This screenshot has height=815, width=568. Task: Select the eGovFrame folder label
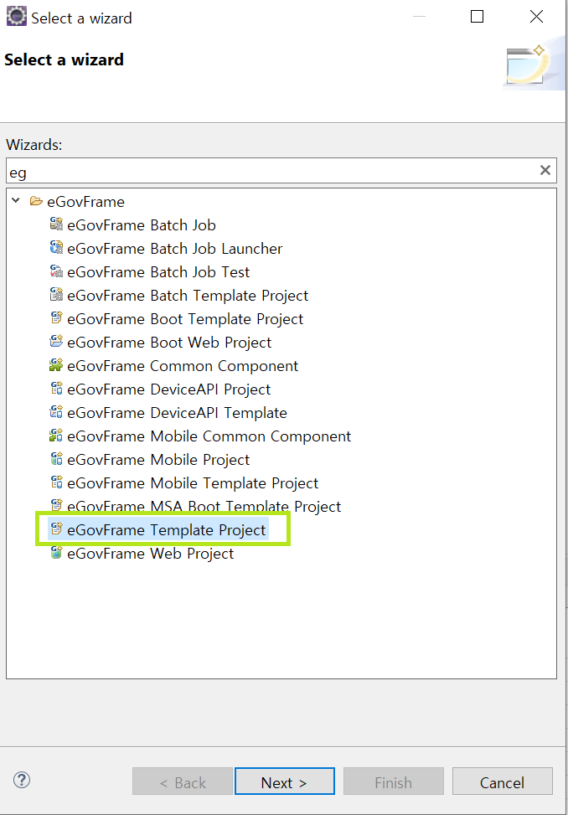[x=85, y=202]
